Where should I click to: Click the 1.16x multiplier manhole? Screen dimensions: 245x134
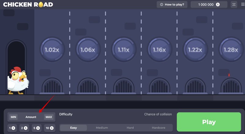point(159,50)
